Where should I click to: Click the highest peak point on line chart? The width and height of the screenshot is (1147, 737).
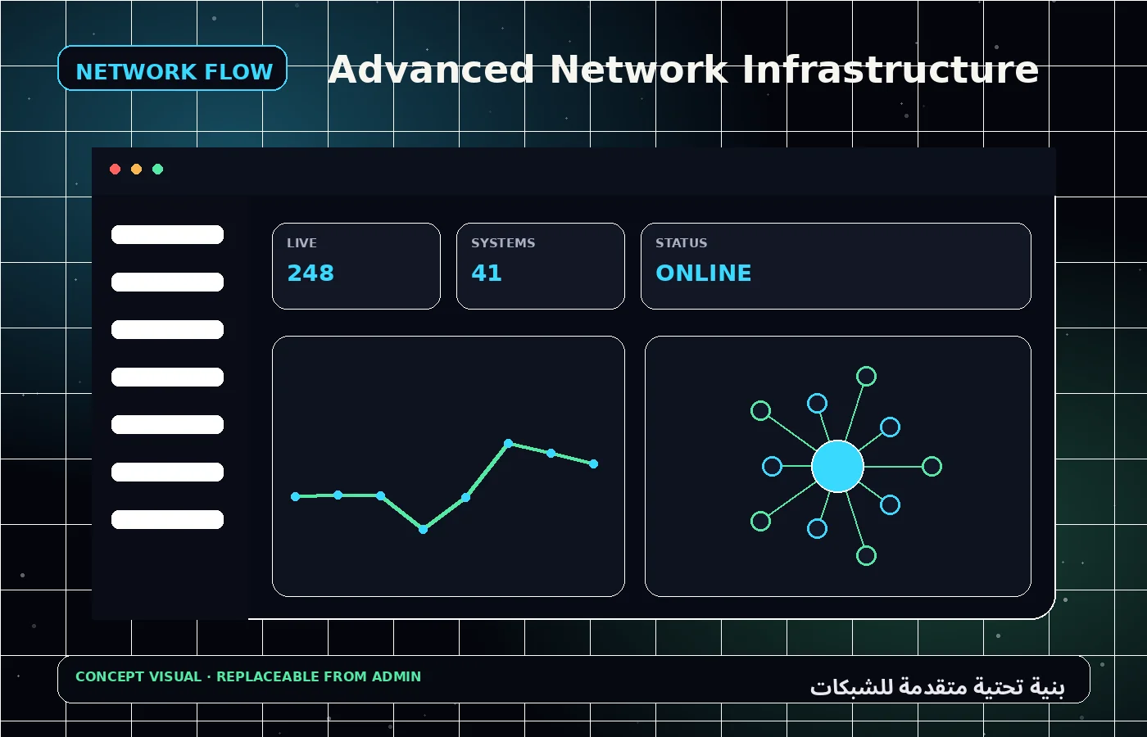[509, 443]
